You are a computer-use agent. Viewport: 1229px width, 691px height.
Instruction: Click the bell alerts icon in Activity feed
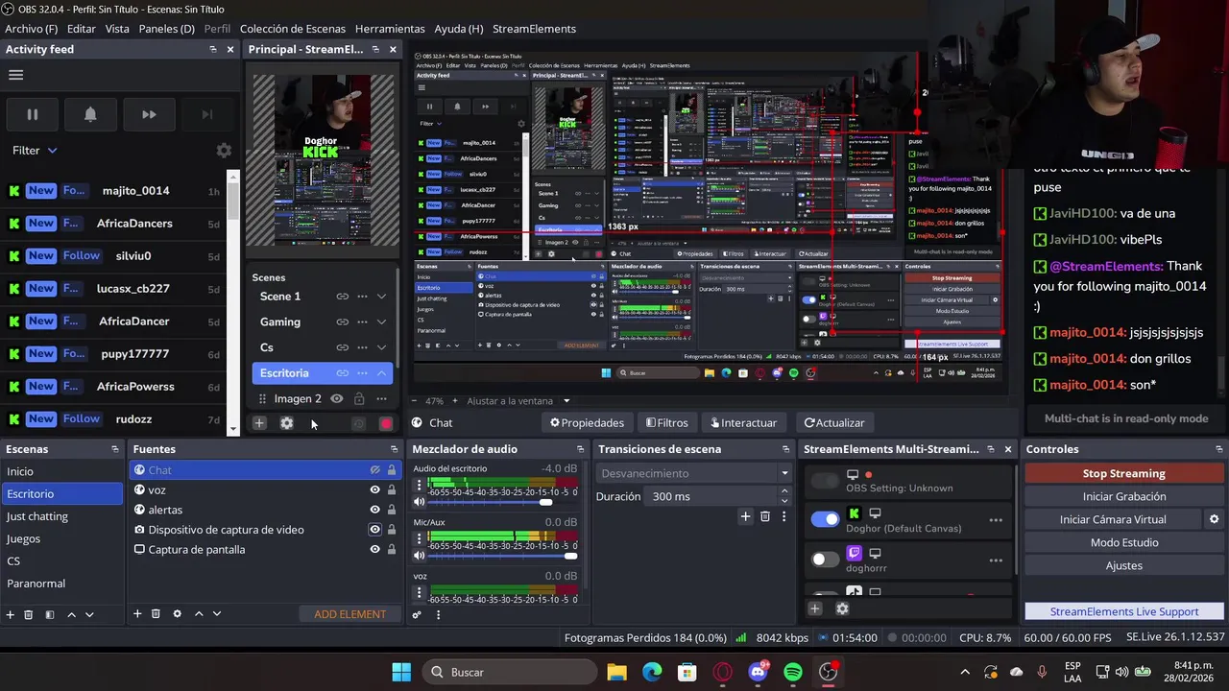[x=90, y=114]
